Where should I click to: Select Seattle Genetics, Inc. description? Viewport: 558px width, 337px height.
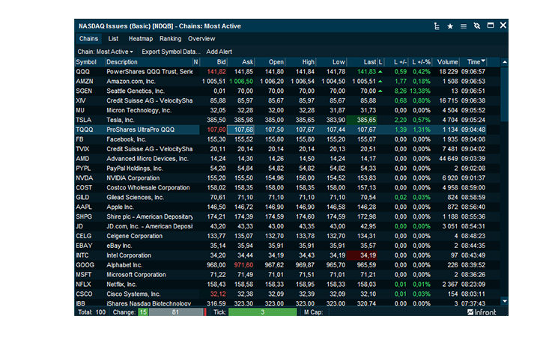136,91
